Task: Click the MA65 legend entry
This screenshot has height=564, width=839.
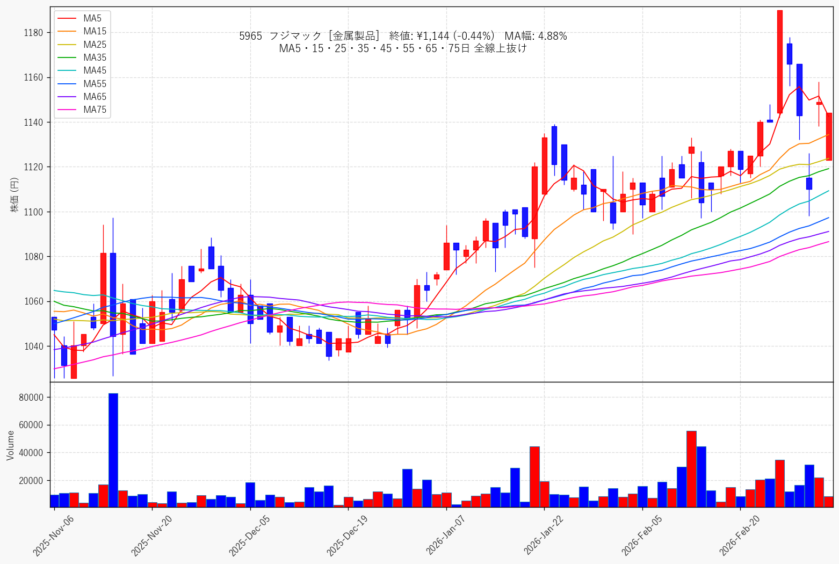Action: (x=82, y=97)
